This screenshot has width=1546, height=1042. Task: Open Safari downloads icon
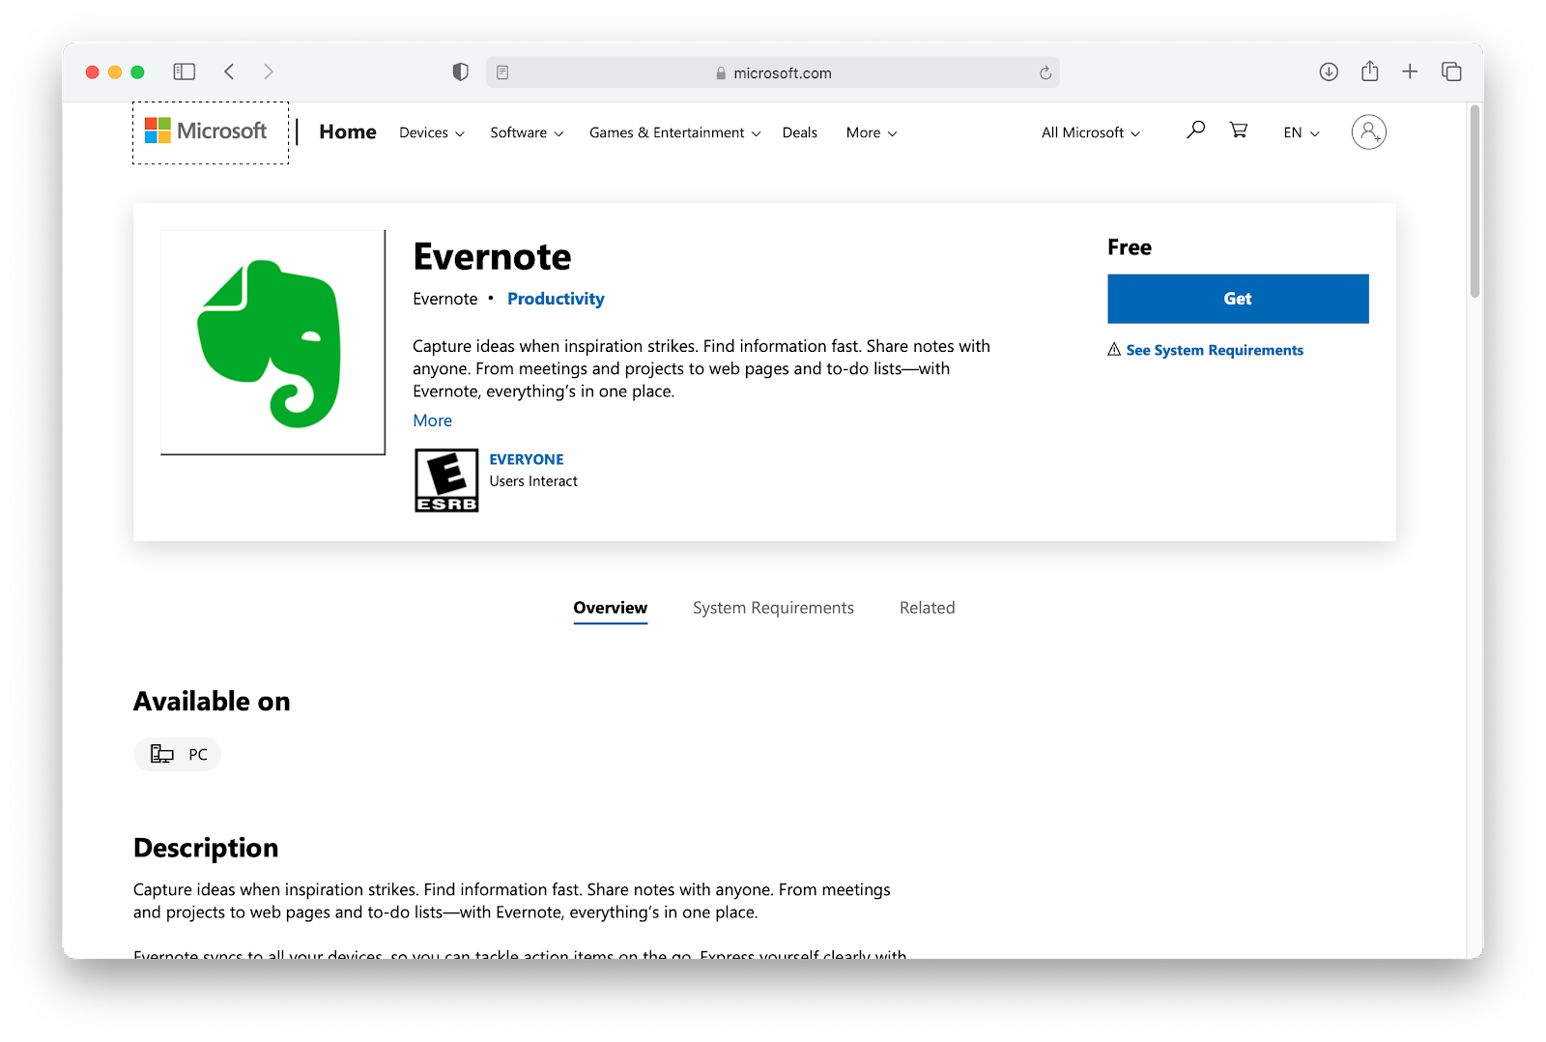pyautogui.click(x=1329, y=72)
